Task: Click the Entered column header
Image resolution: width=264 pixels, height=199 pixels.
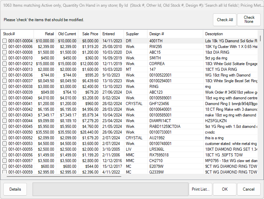Action: click(x=112, y=34)
